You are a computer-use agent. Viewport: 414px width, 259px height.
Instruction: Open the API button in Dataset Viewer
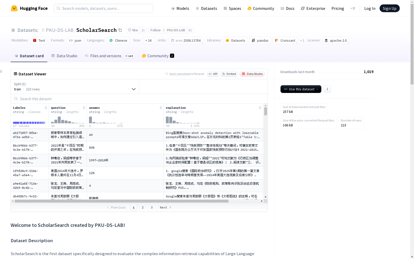pyautogui.click(x=213, y=74)
